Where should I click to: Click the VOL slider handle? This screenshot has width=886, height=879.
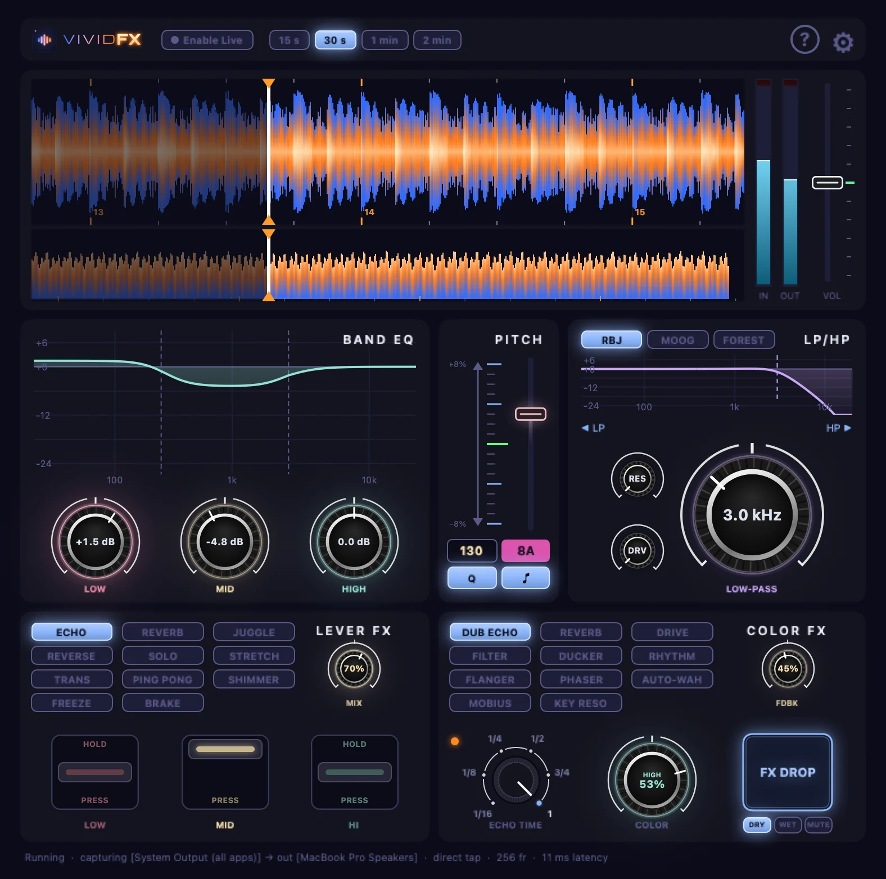click(827, 183)
